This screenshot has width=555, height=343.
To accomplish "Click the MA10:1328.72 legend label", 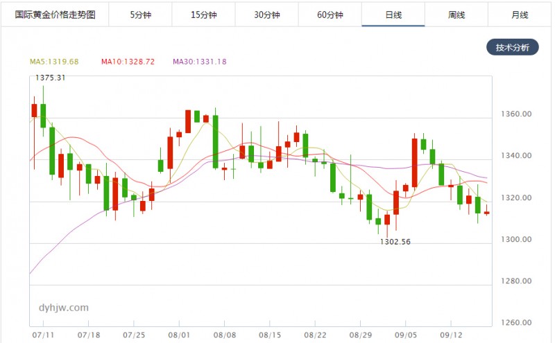I will click(x=128, y=62).
